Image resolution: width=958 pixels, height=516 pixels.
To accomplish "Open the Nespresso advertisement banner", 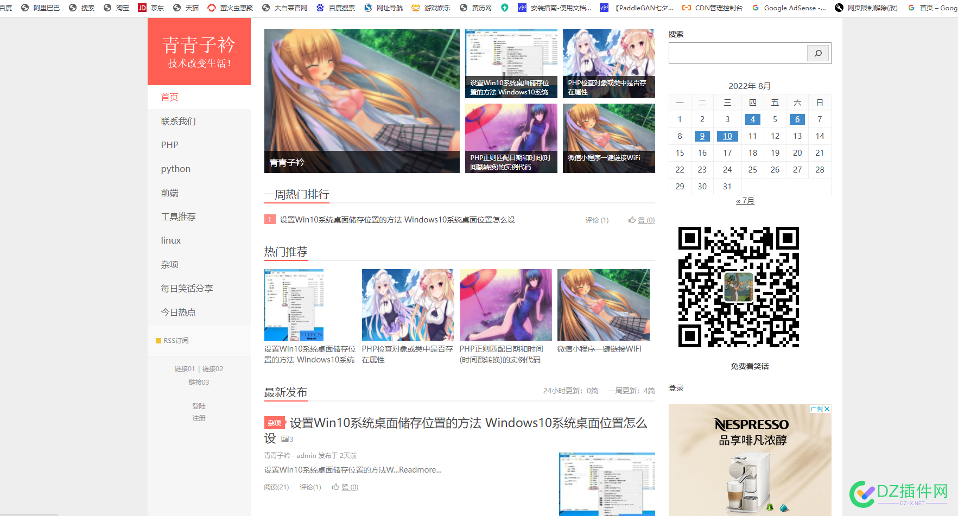I will point(750,460).
